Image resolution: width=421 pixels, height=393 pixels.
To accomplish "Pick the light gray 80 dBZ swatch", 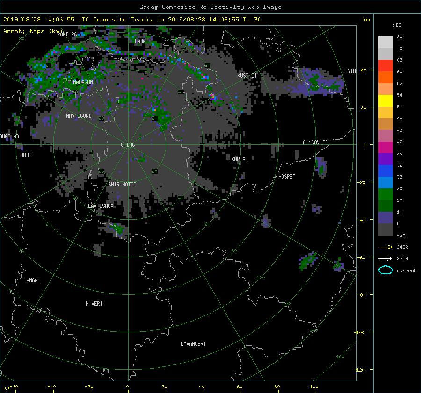I will click(x=385, y=42).
